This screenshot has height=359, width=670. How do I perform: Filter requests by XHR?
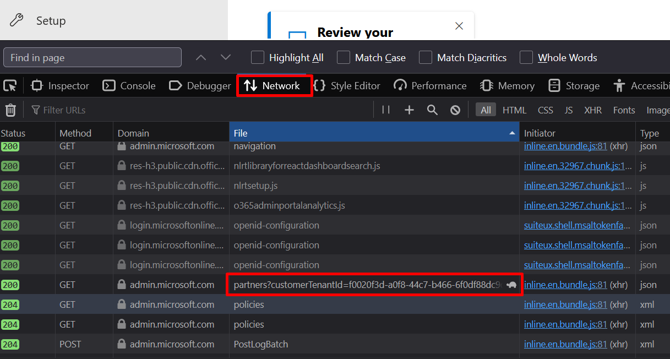tap(593, 110)
